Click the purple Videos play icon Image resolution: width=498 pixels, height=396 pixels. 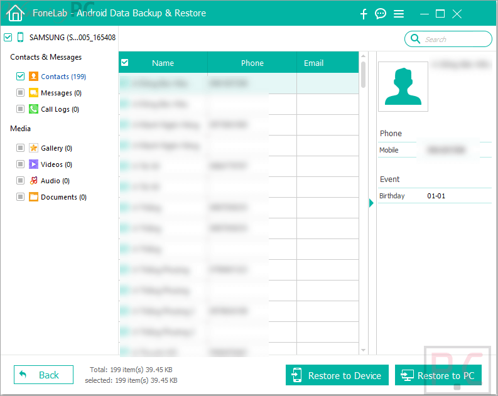[33, 164]
